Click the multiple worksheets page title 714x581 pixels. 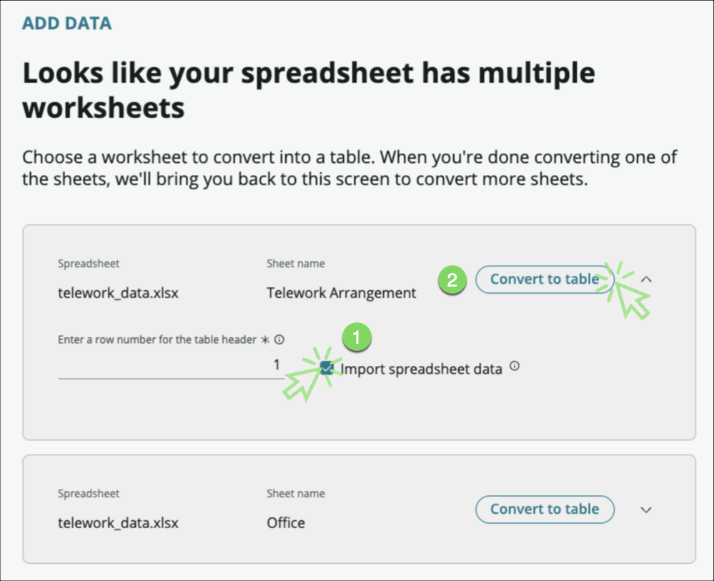(x=309, y=91)
